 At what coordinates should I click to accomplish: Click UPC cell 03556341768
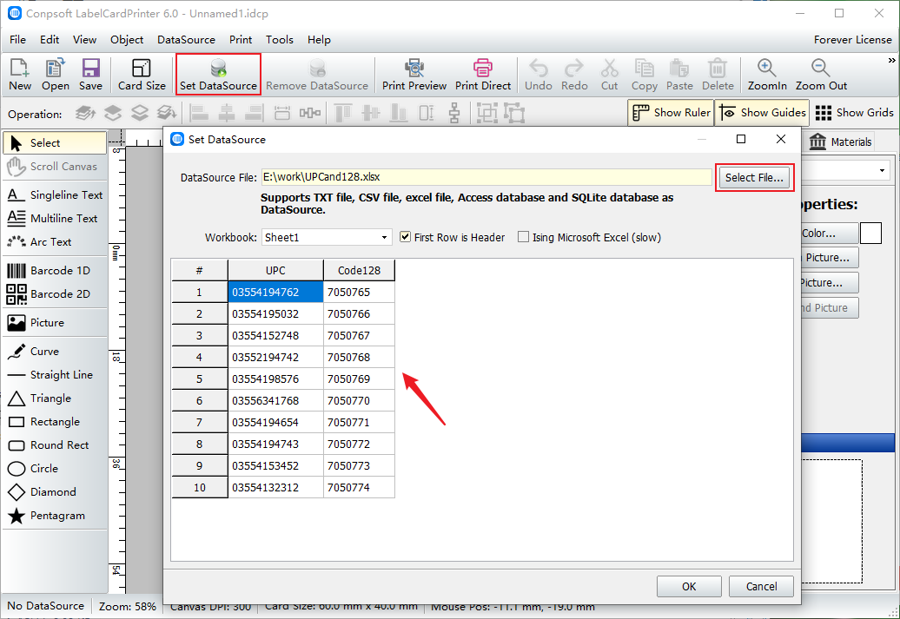pyautogui.click(x=275, y=400)
